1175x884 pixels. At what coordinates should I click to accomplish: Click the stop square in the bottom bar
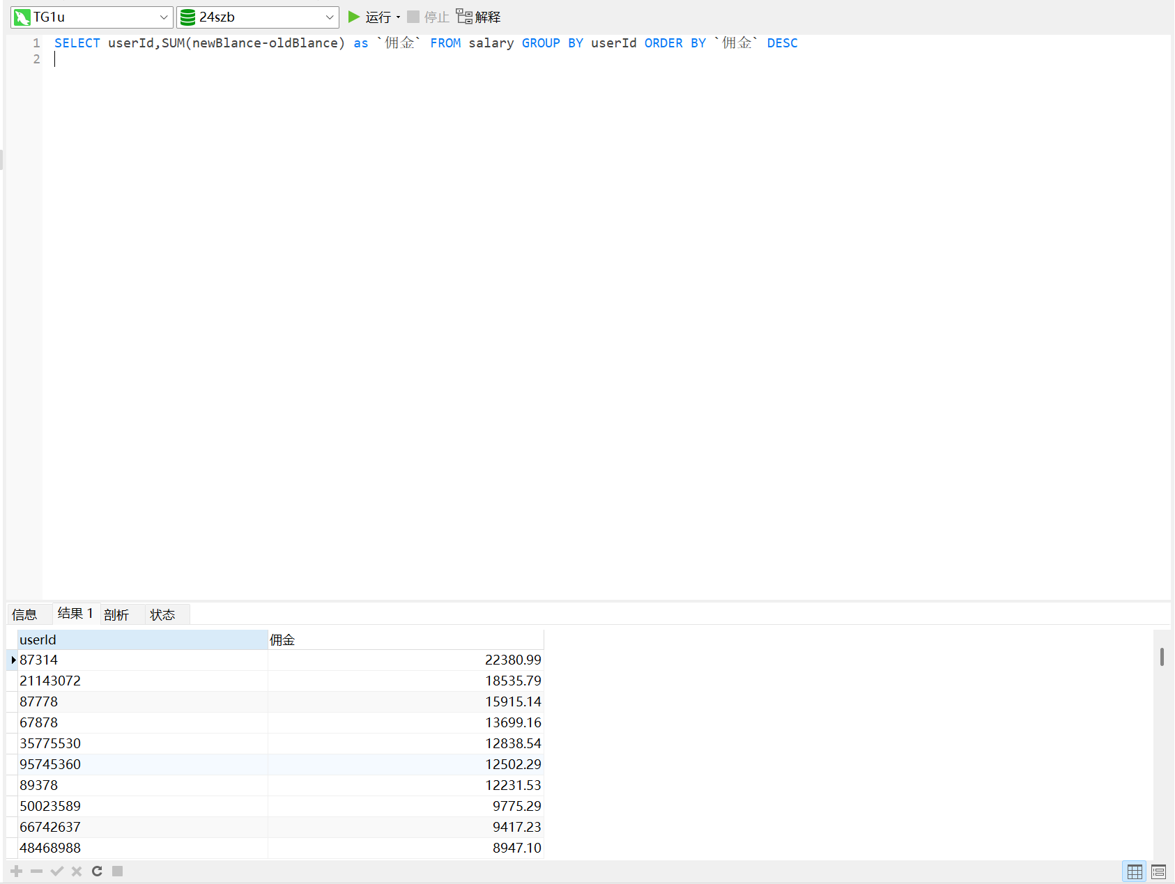click(x=118, y=871)
